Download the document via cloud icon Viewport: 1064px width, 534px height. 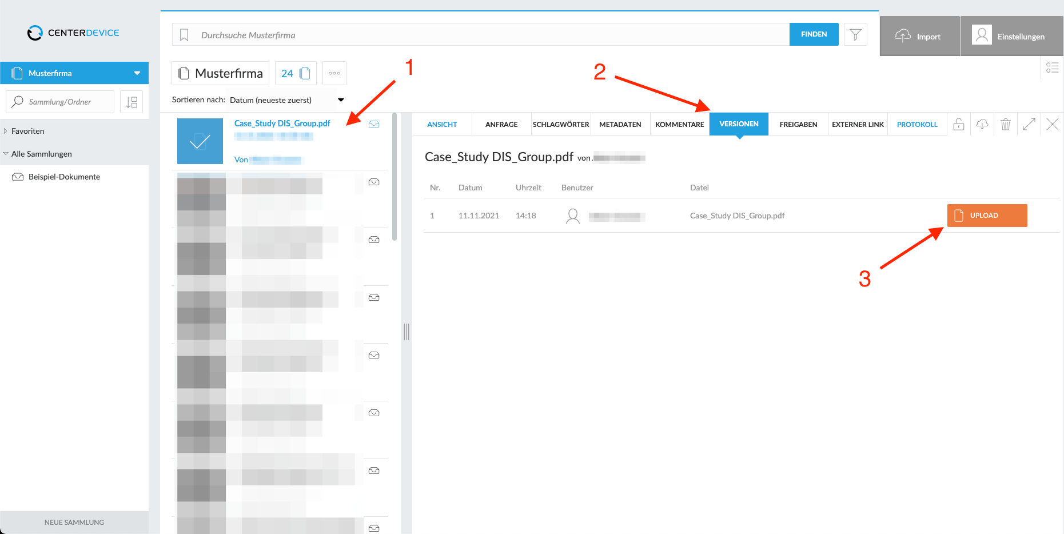click(x=982, y=124)
